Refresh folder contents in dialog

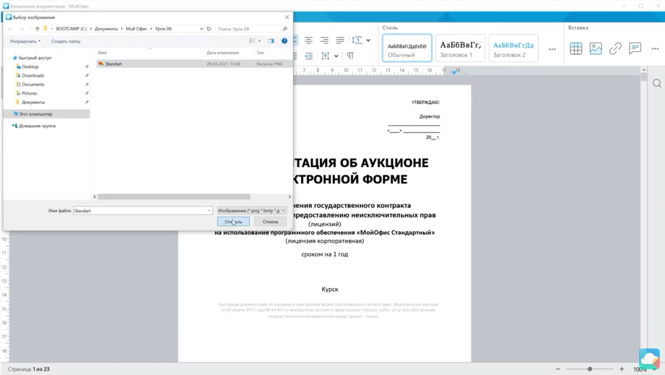(208, 29)
